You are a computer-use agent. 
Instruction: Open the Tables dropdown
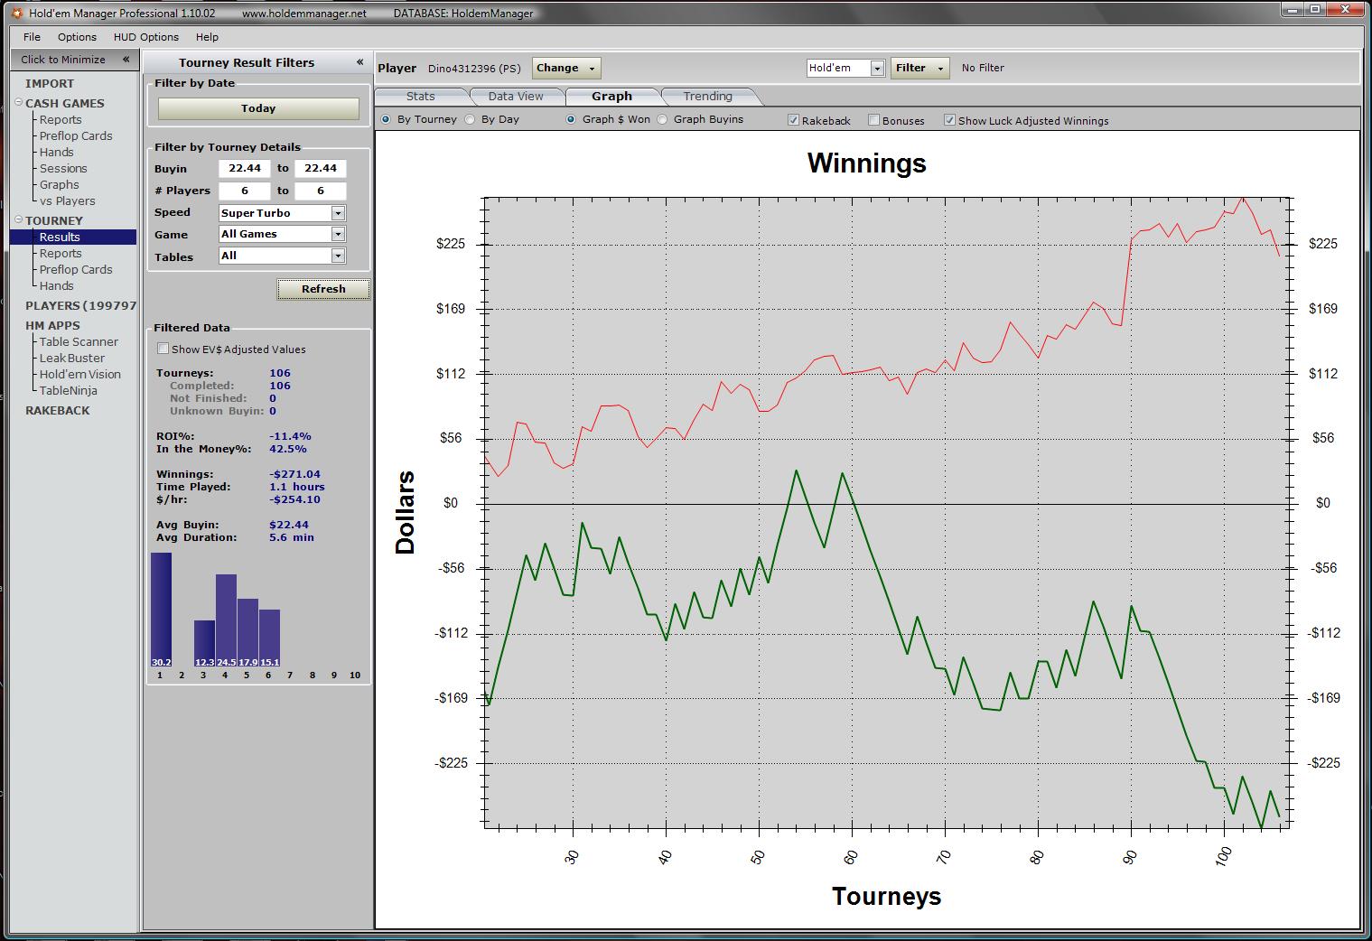click(338, 256)
